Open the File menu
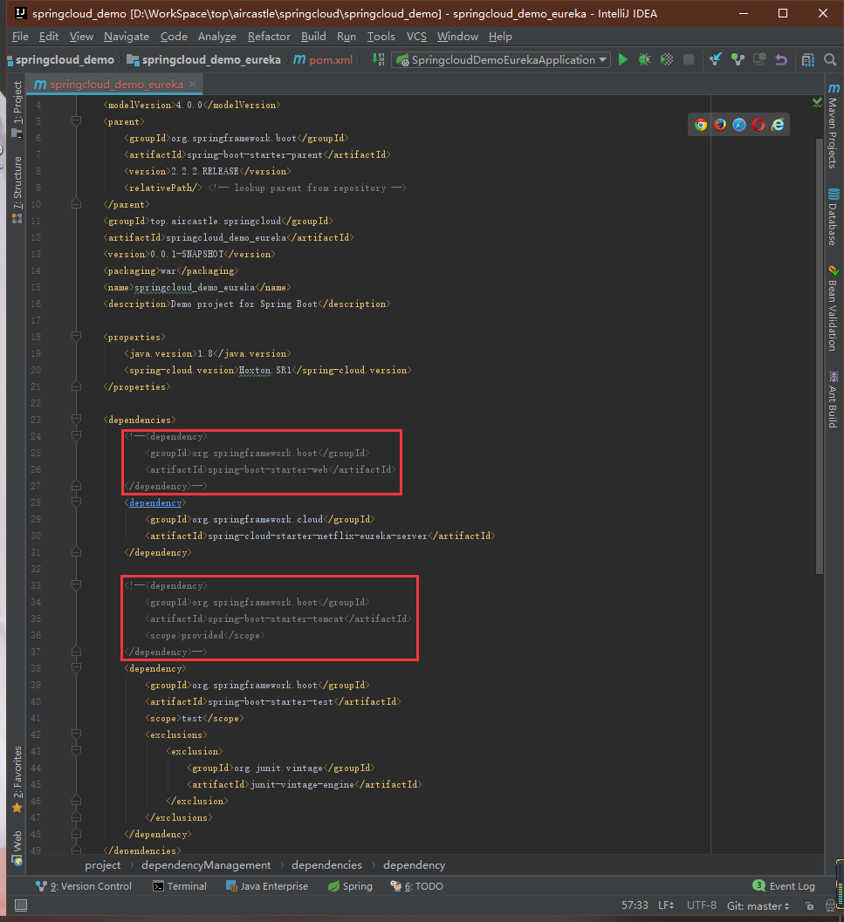The height and width of the screenshot is (922, 844). 20,37
